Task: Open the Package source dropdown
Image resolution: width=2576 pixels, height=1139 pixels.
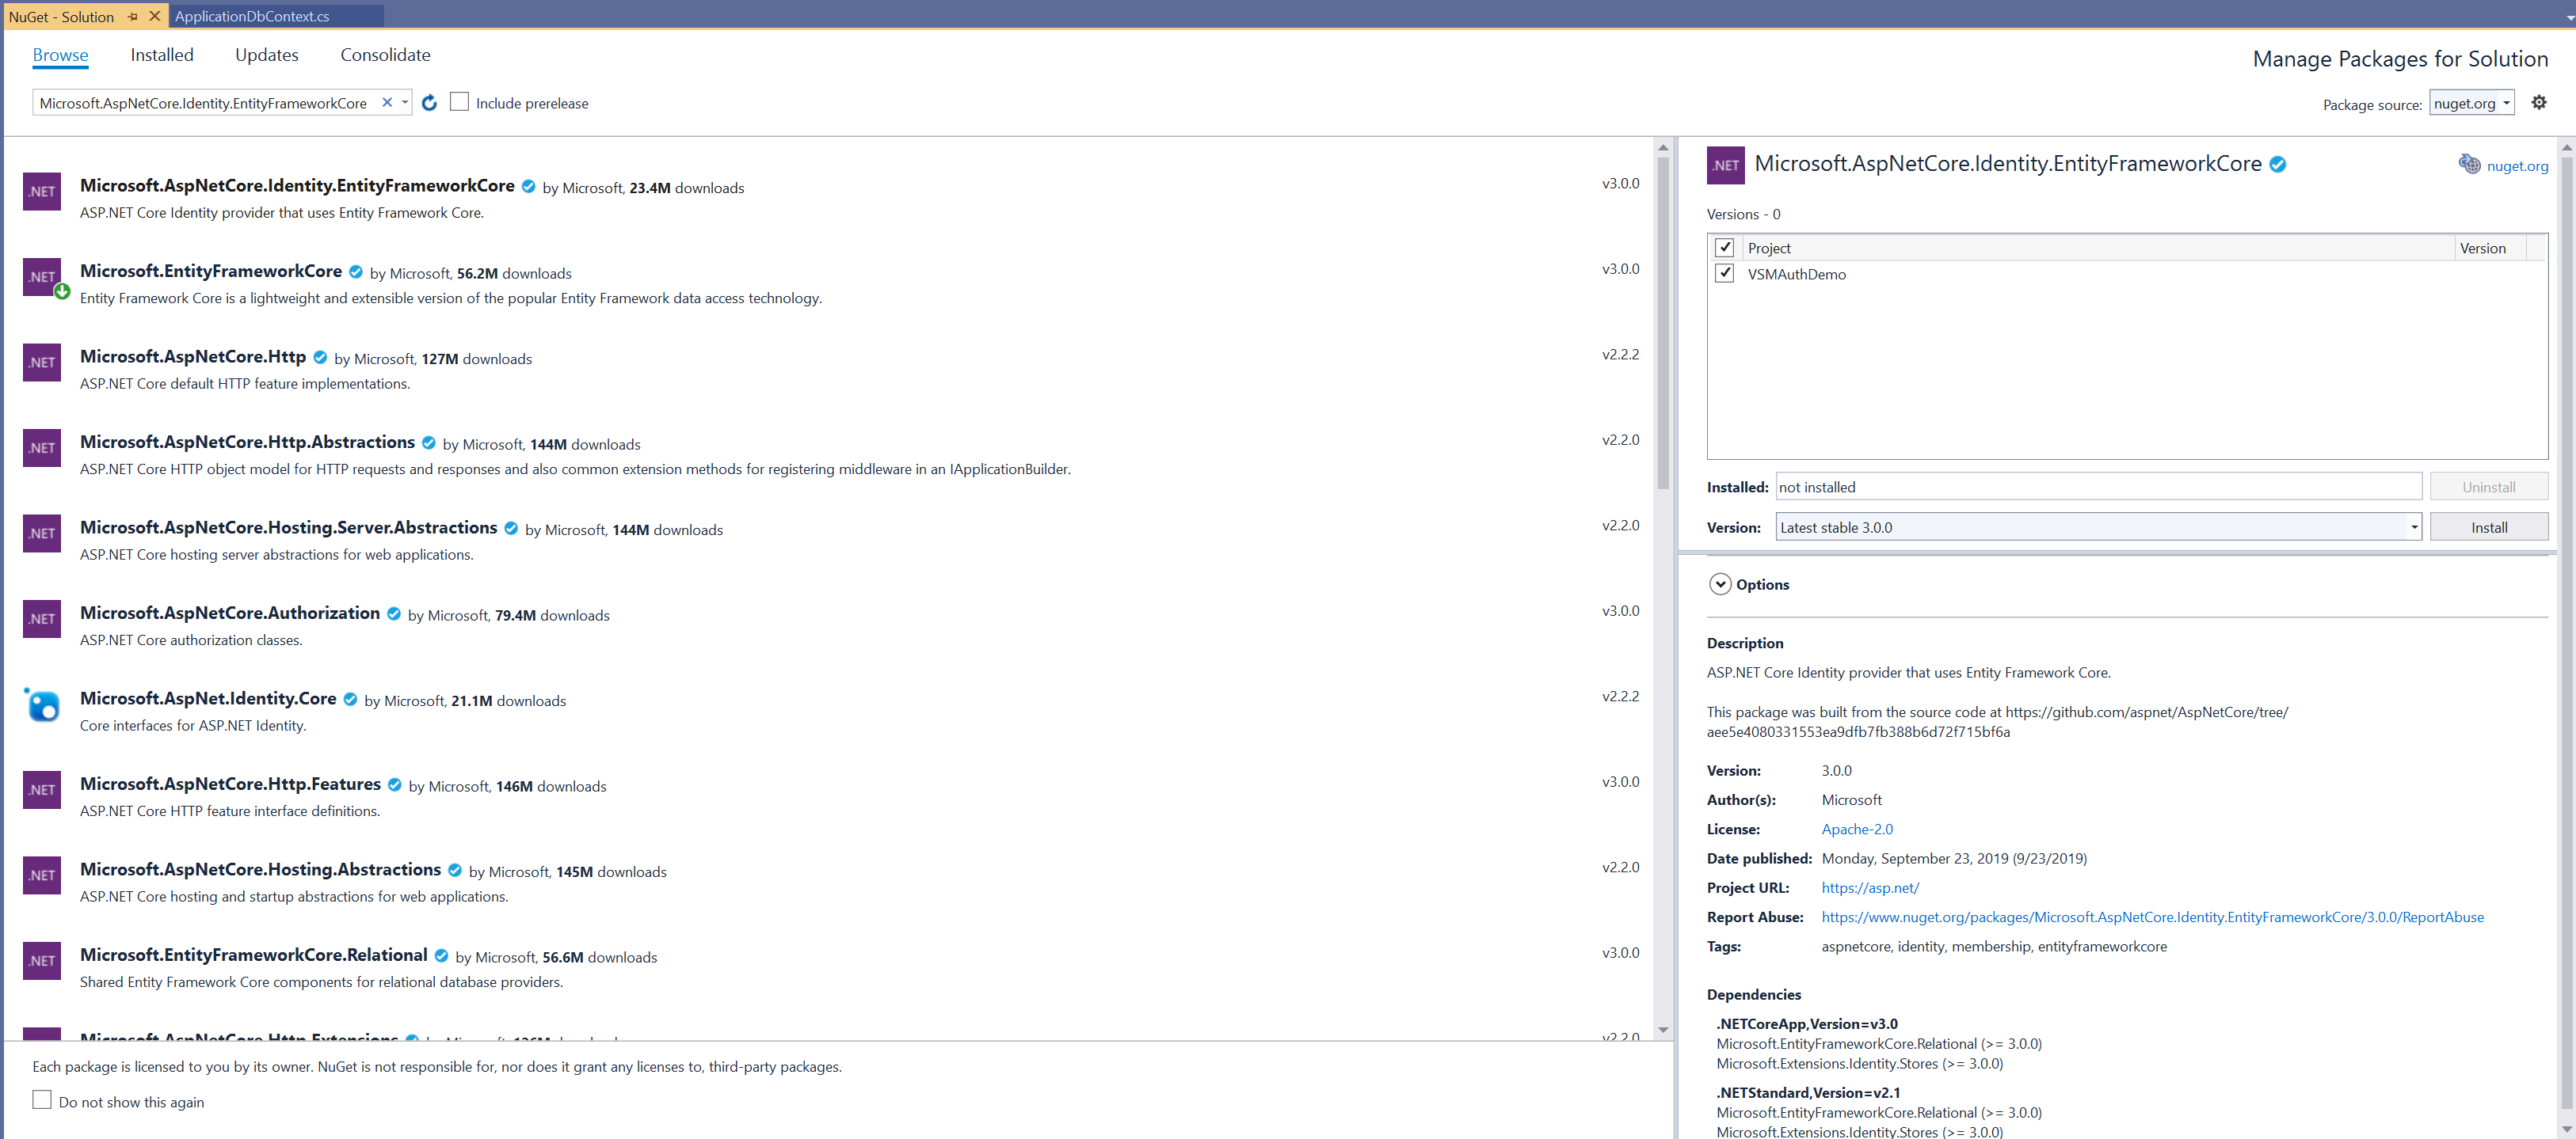Action: [2472, 103]
